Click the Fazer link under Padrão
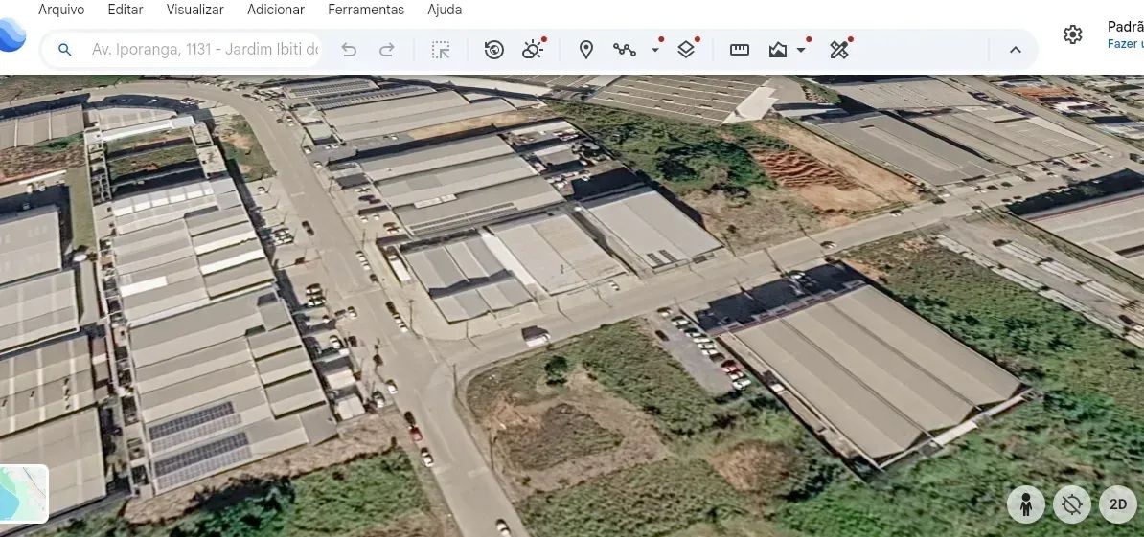 tap(1125, 44)
